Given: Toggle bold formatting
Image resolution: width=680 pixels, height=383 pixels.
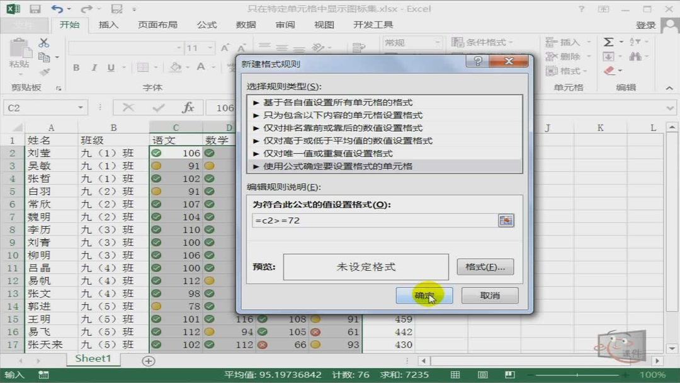Looking at the screenshot, I should (x=76, y=67).
